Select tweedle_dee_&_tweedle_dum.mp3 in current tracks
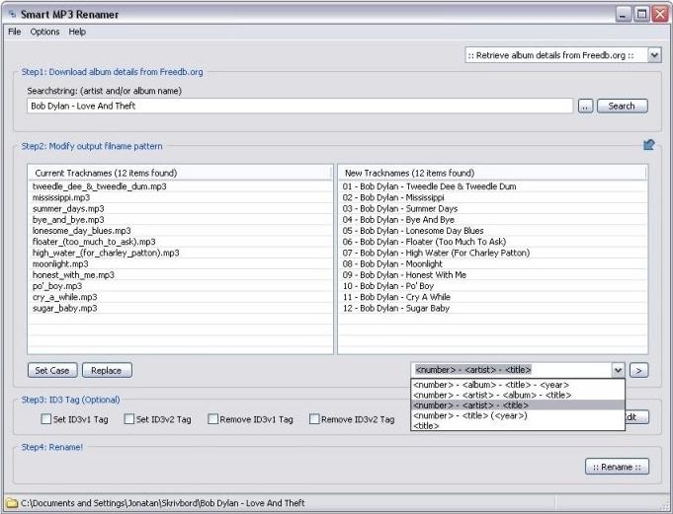 [x=180, y=186]
